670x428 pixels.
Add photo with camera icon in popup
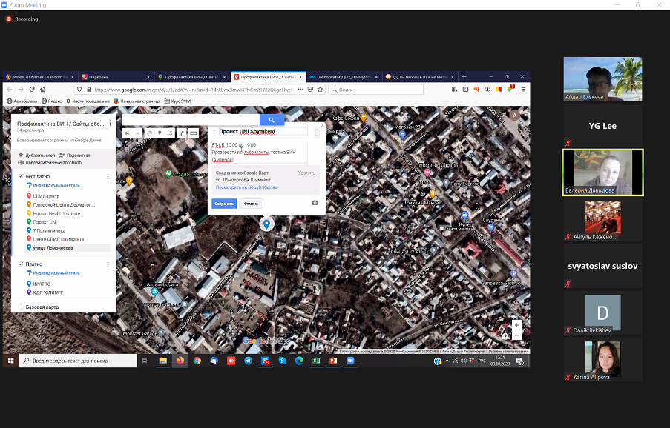(315, 203)
